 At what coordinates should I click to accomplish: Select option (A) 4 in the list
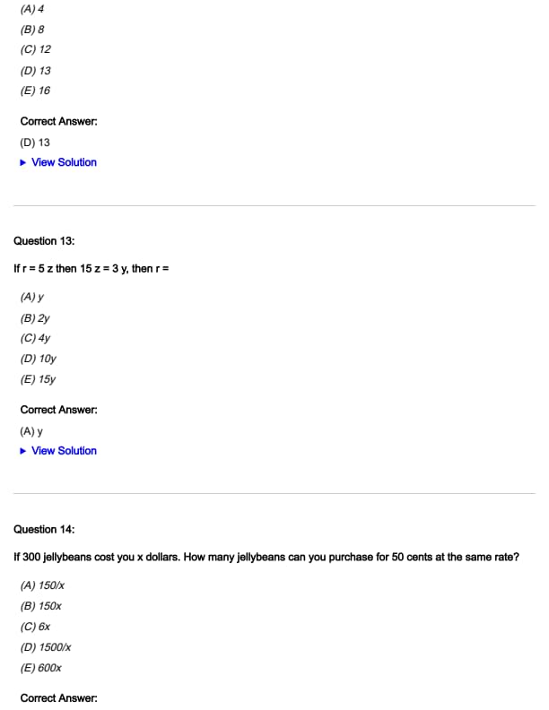[32, 9]
